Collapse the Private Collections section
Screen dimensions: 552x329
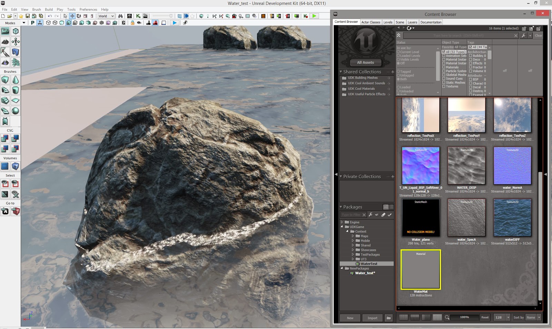(x=341, y=176)
